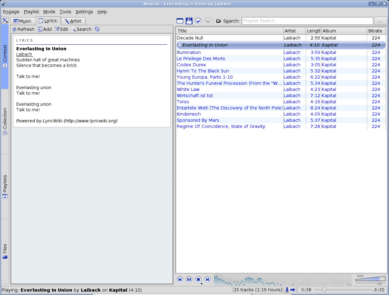Viewport: 389px width, 295px height.
Task: Open the Settings menu
Action: pos(84,12)
